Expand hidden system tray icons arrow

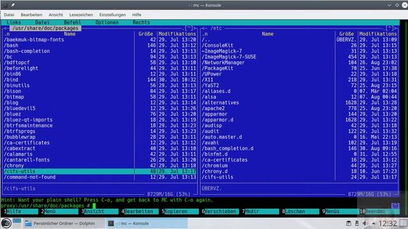pos(374,223)
